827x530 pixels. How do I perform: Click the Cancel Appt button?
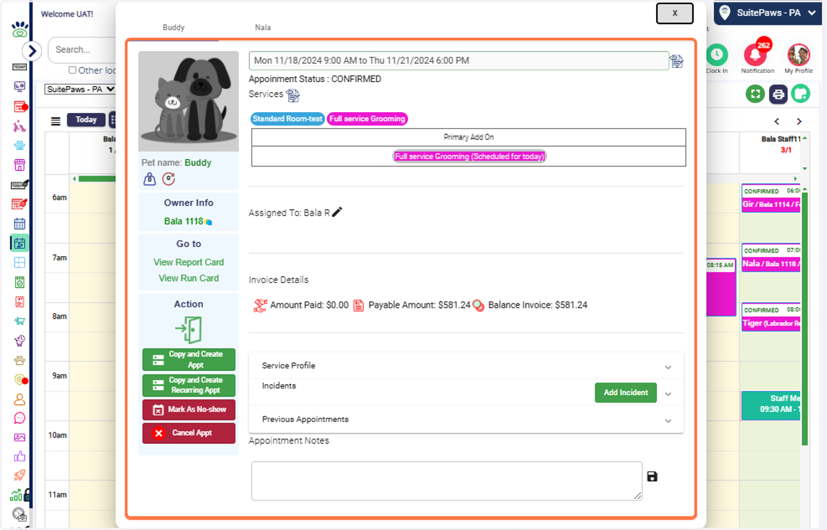(189, 433)
